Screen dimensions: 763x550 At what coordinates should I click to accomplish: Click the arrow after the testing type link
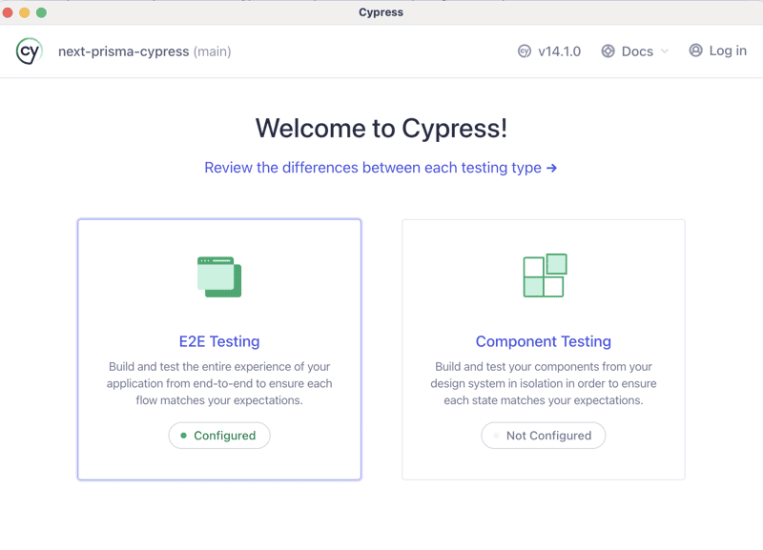[551, 168]
